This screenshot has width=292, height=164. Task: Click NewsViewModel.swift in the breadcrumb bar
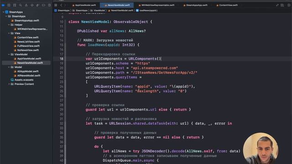click(x=120, y=10)
